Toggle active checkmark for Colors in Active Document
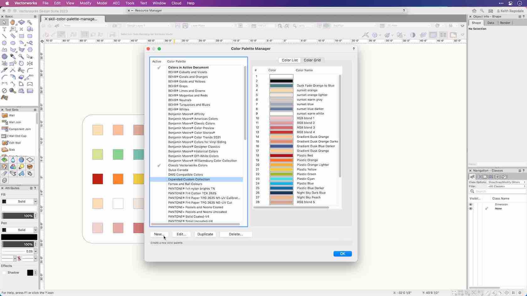The width and height of the screenshot is (527, 296). 159,67
